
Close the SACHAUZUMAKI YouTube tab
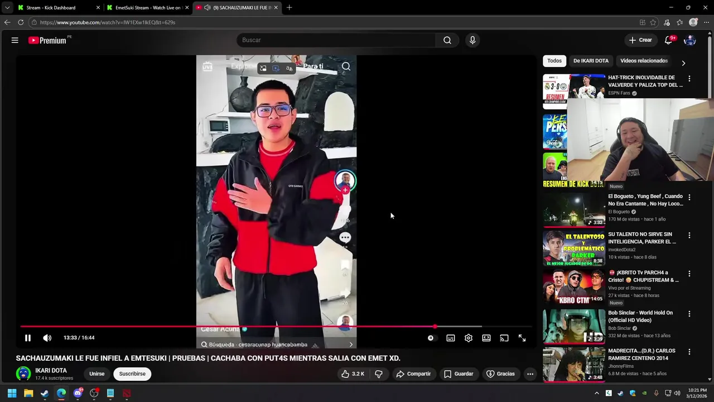(276, 8)
